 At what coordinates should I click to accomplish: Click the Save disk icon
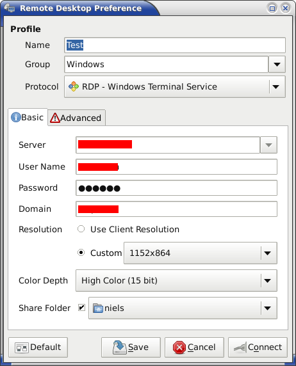click(x=120, y=347)
